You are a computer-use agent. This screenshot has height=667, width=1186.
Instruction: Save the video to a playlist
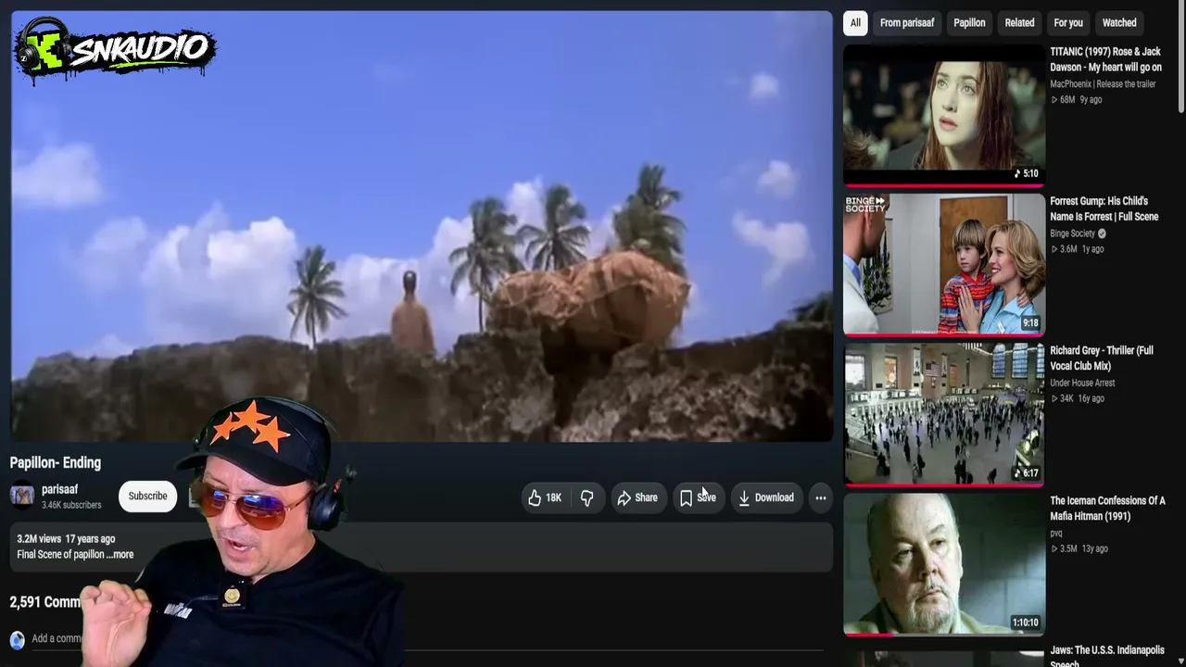point(698,497)
